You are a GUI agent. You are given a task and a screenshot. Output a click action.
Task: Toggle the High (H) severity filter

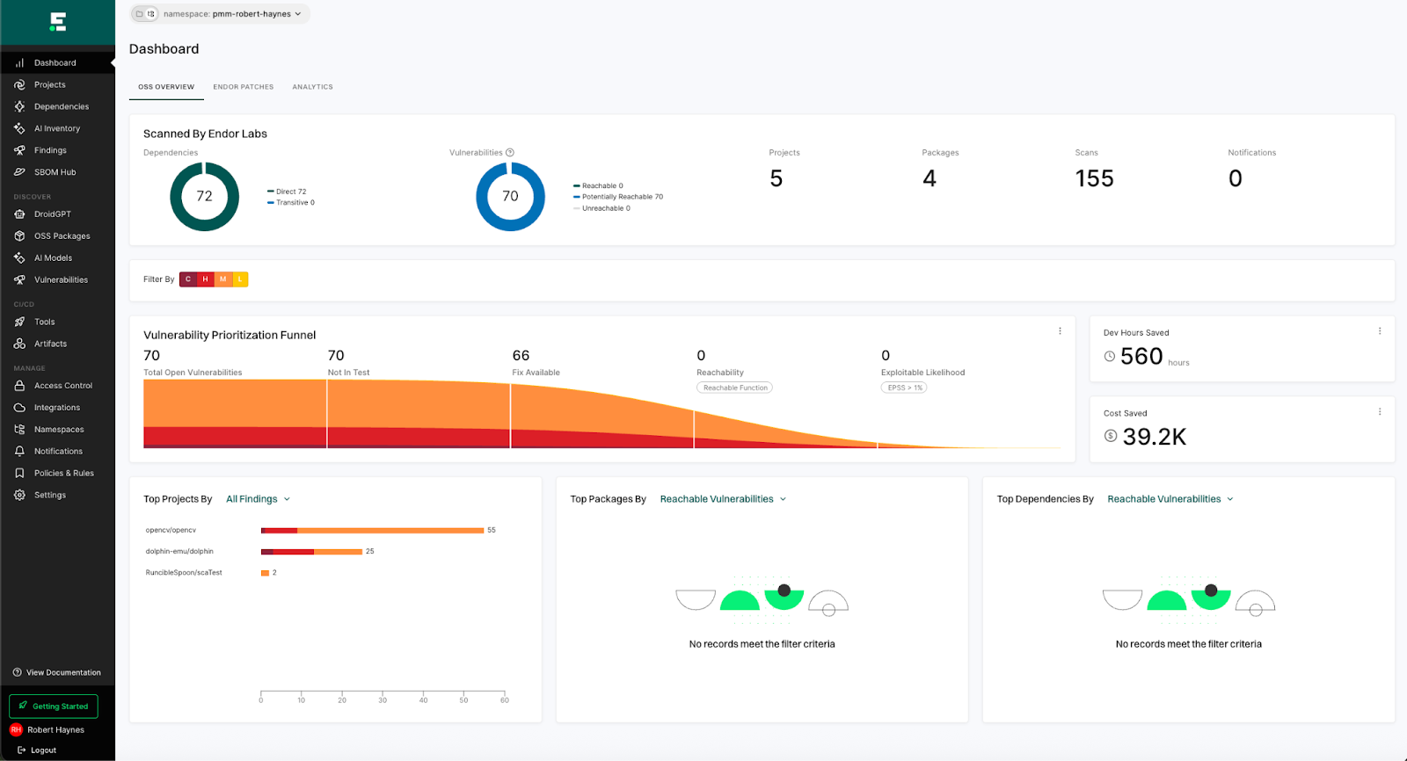205,279
